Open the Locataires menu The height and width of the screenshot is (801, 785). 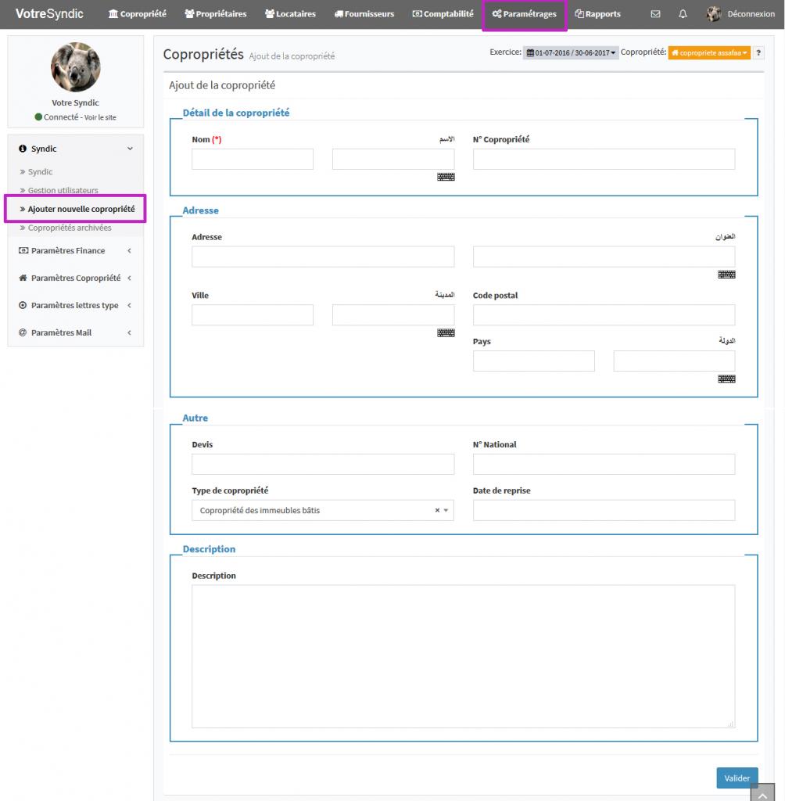pos(290,14)
